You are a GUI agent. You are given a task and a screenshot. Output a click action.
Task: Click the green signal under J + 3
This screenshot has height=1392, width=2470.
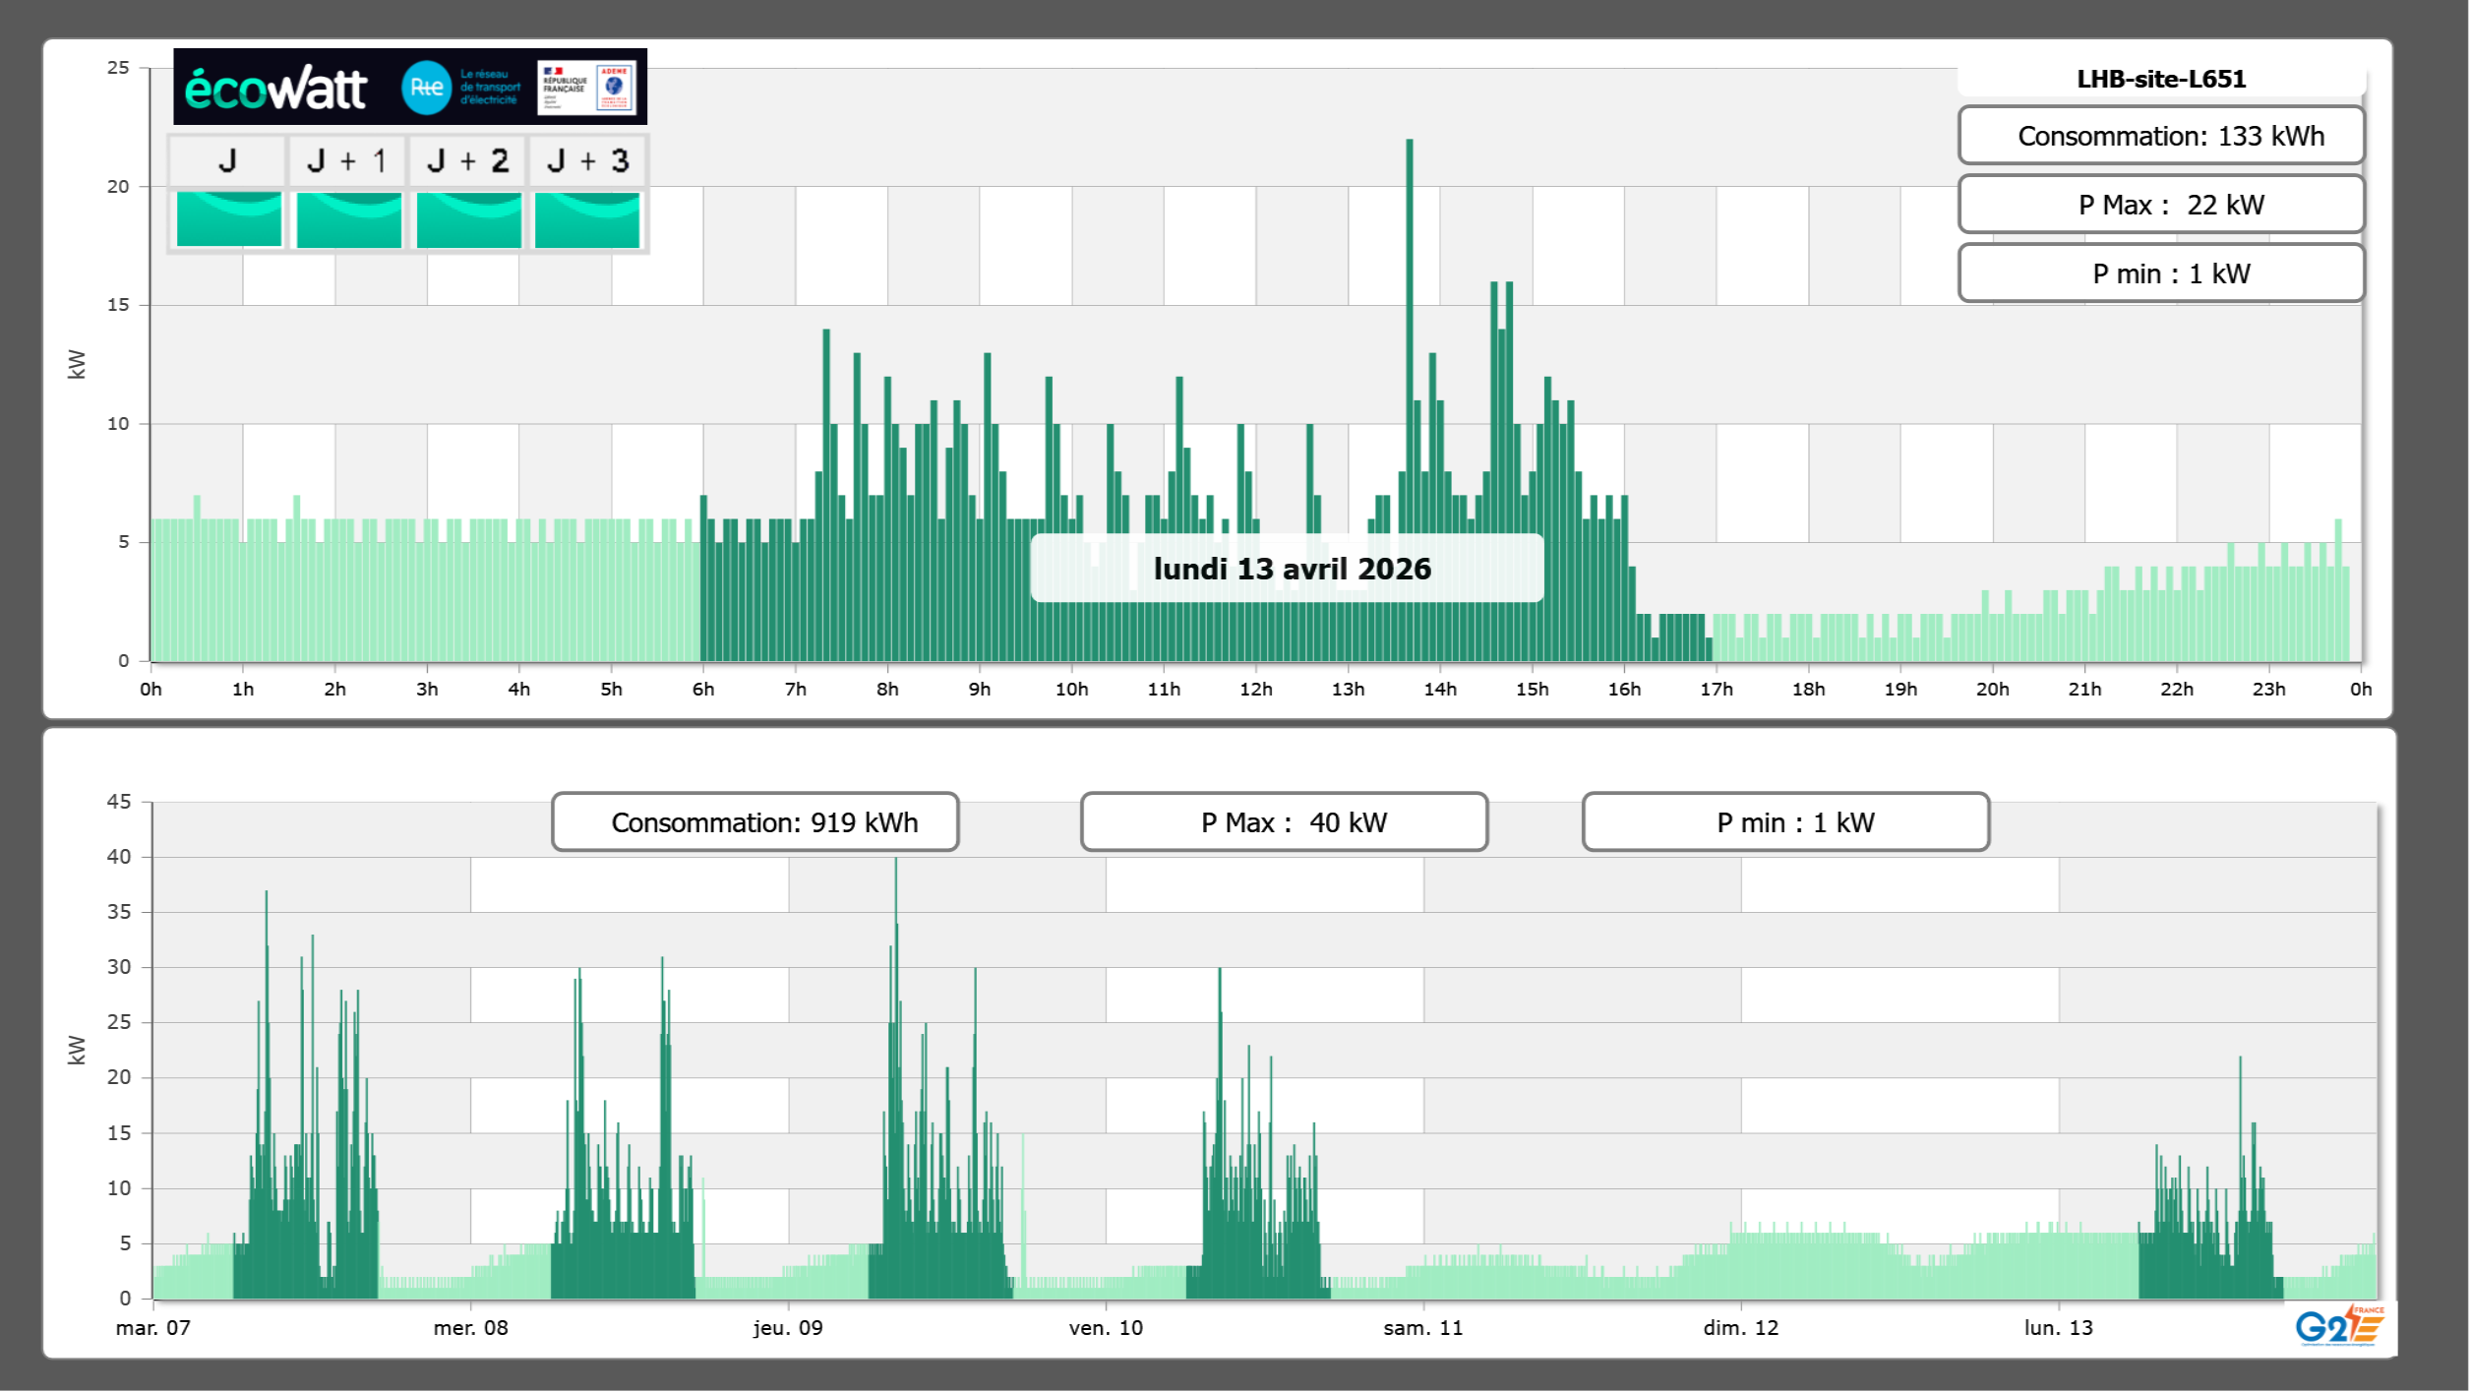tap(587, 219)
